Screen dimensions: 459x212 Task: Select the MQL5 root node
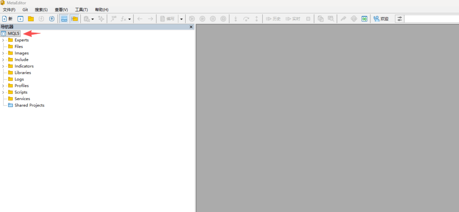13,34
